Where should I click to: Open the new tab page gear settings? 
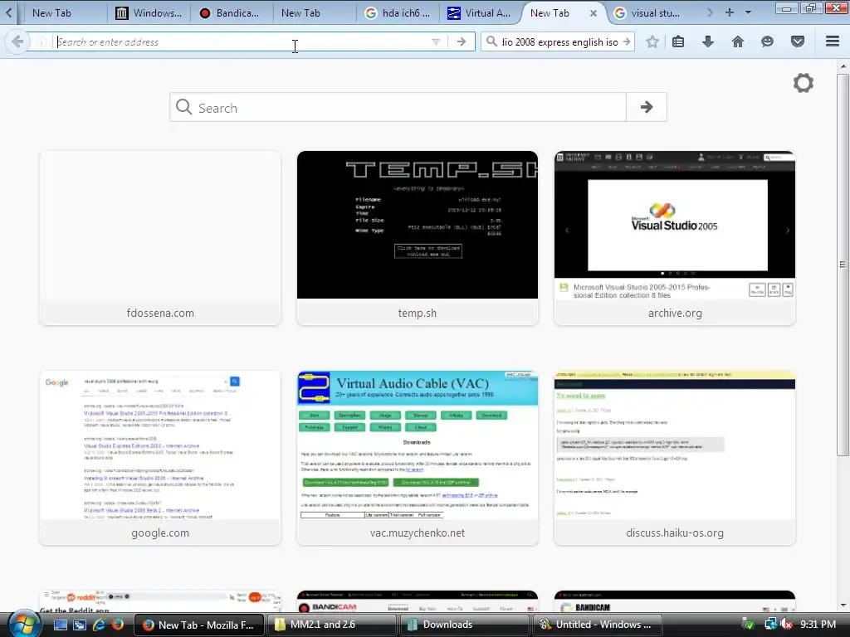tap(804, 83)
